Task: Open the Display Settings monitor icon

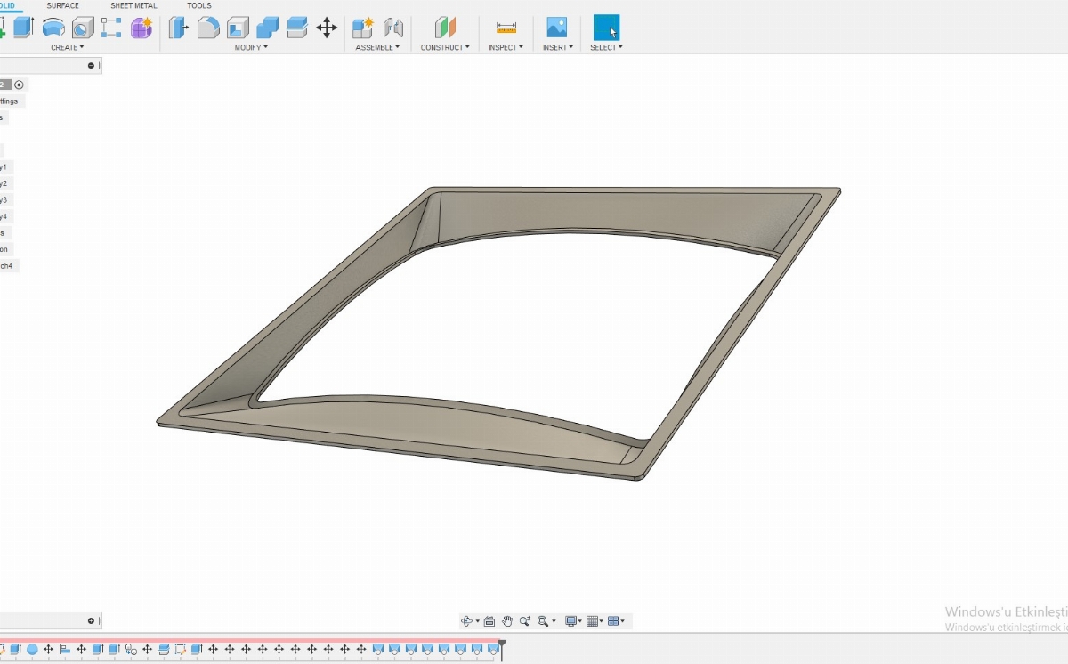Action: click(x=571, y=621)
